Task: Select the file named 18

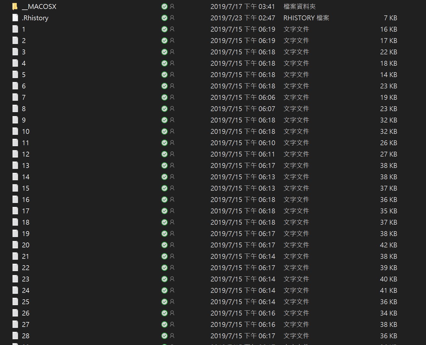Action: (26, 222)
